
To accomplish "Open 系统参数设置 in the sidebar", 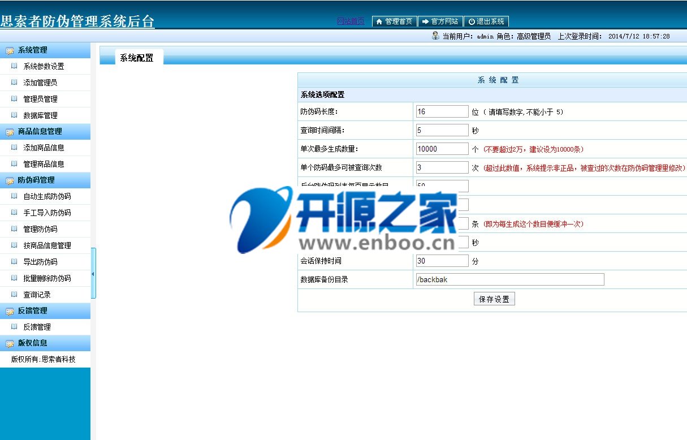I will [x=44, y=66].
